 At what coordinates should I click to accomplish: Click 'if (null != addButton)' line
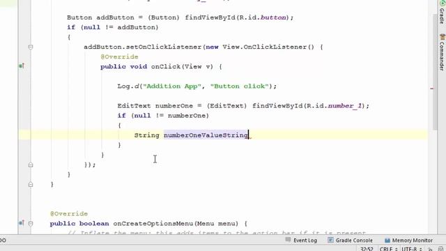tap(113, 27)
